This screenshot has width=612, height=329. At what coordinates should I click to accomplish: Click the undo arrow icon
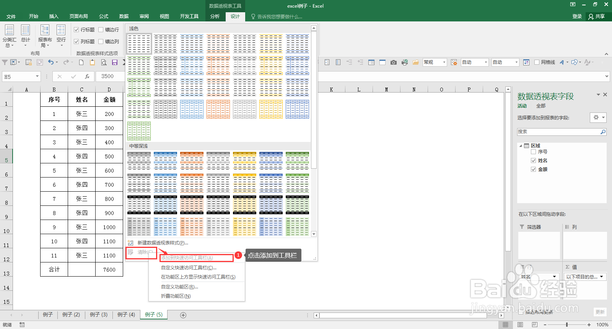tap(51, 62)
